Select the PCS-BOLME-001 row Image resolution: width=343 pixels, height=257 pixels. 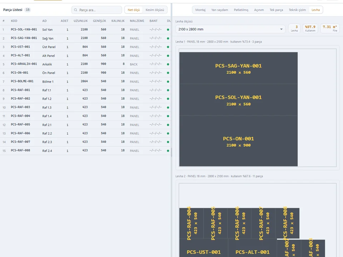[x=85, y=81]
